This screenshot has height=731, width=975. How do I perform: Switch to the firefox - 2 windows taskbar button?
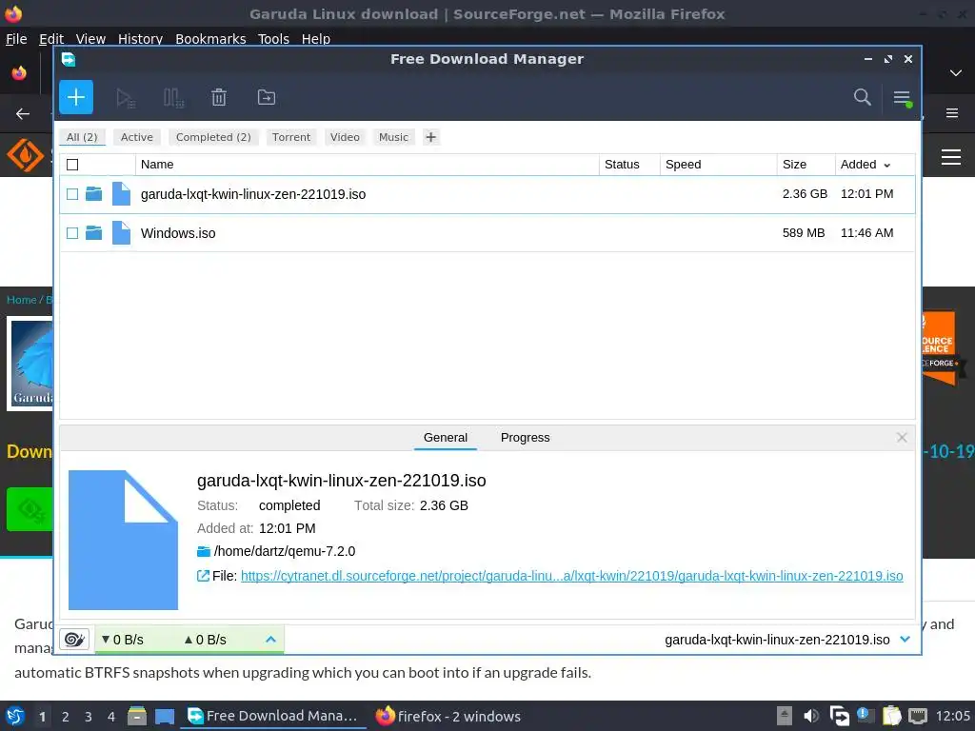point(448,716)
